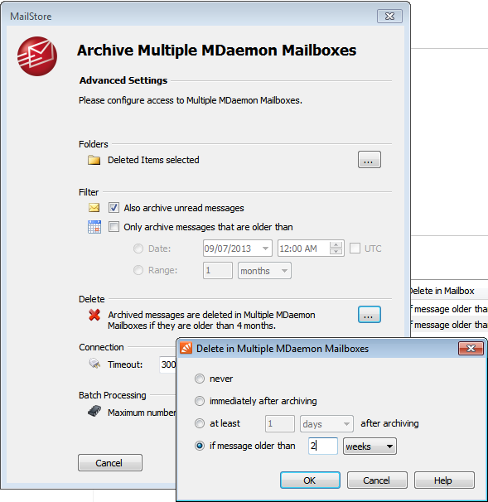This screenshot has height=502, width=488.
Task: Open folder selection with ellipsis button
Action: tap(370, 160)
